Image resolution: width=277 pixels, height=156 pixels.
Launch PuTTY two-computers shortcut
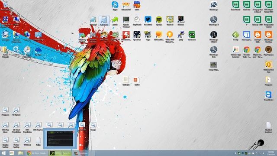pyautogui.click(x=181, y=35)
